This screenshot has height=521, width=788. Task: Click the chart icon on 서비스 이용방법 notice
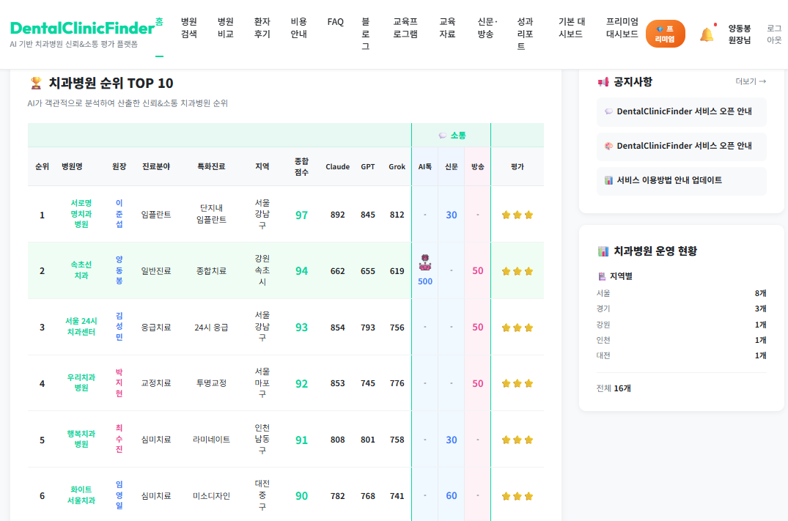click(608, 180)
